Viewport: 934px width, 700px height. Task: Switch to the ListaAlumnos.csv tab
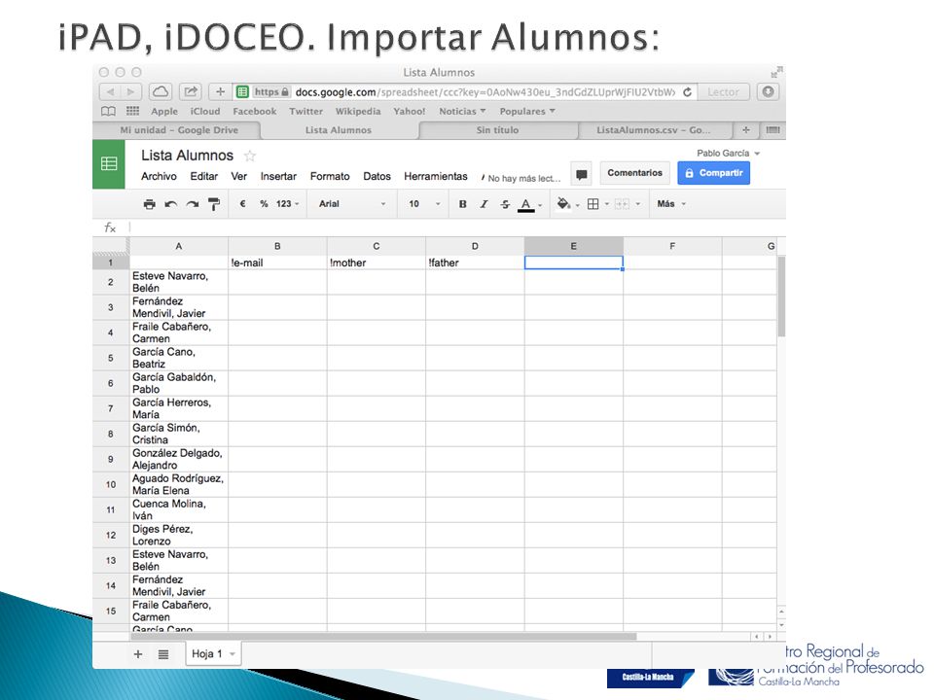tap(654, 130)
